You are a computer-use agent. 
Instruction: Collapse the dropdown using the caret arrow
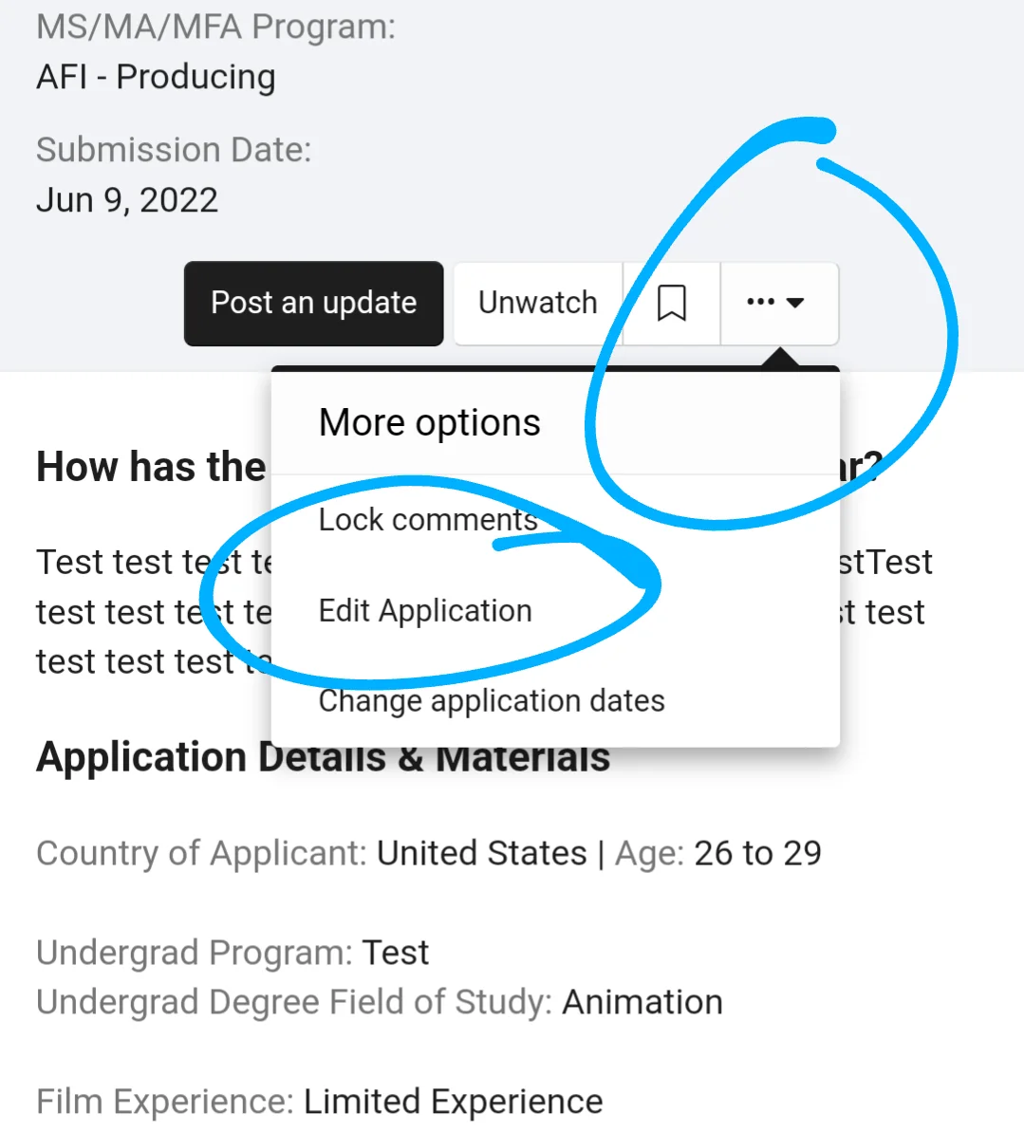pos(795,303)
